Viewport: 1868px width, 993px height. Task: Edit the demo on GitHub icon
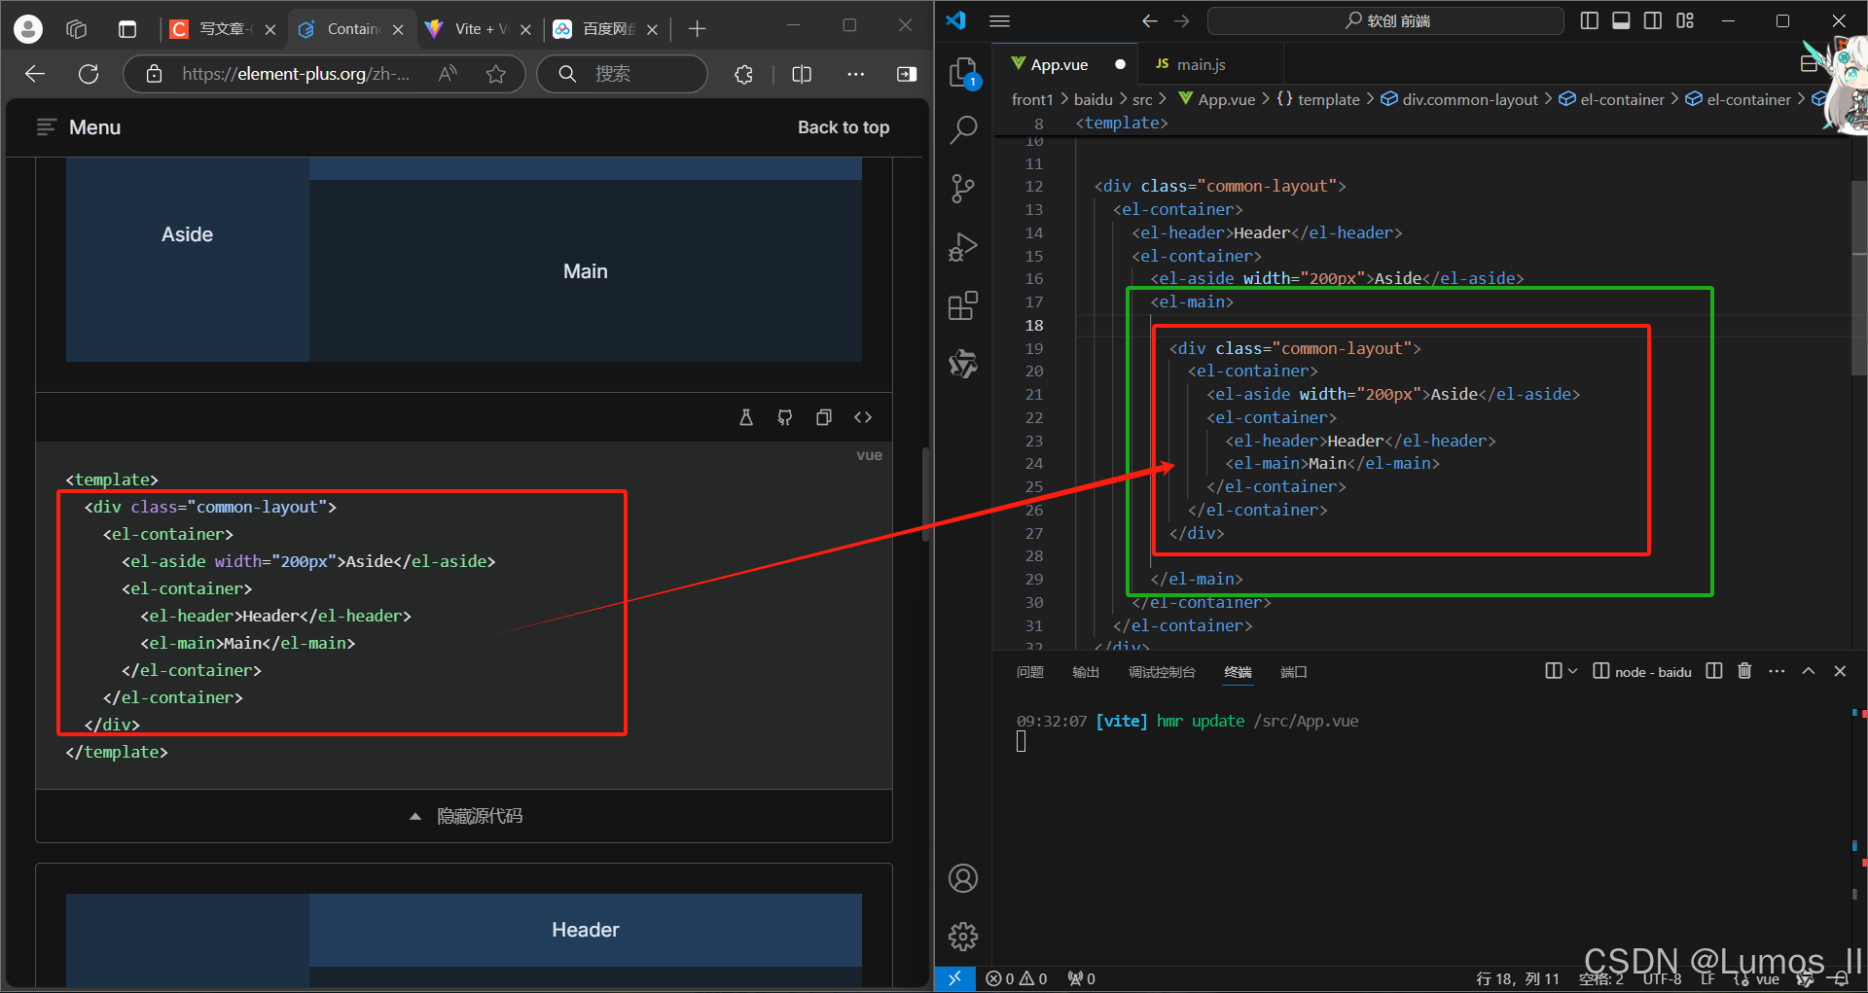(785, 417)
